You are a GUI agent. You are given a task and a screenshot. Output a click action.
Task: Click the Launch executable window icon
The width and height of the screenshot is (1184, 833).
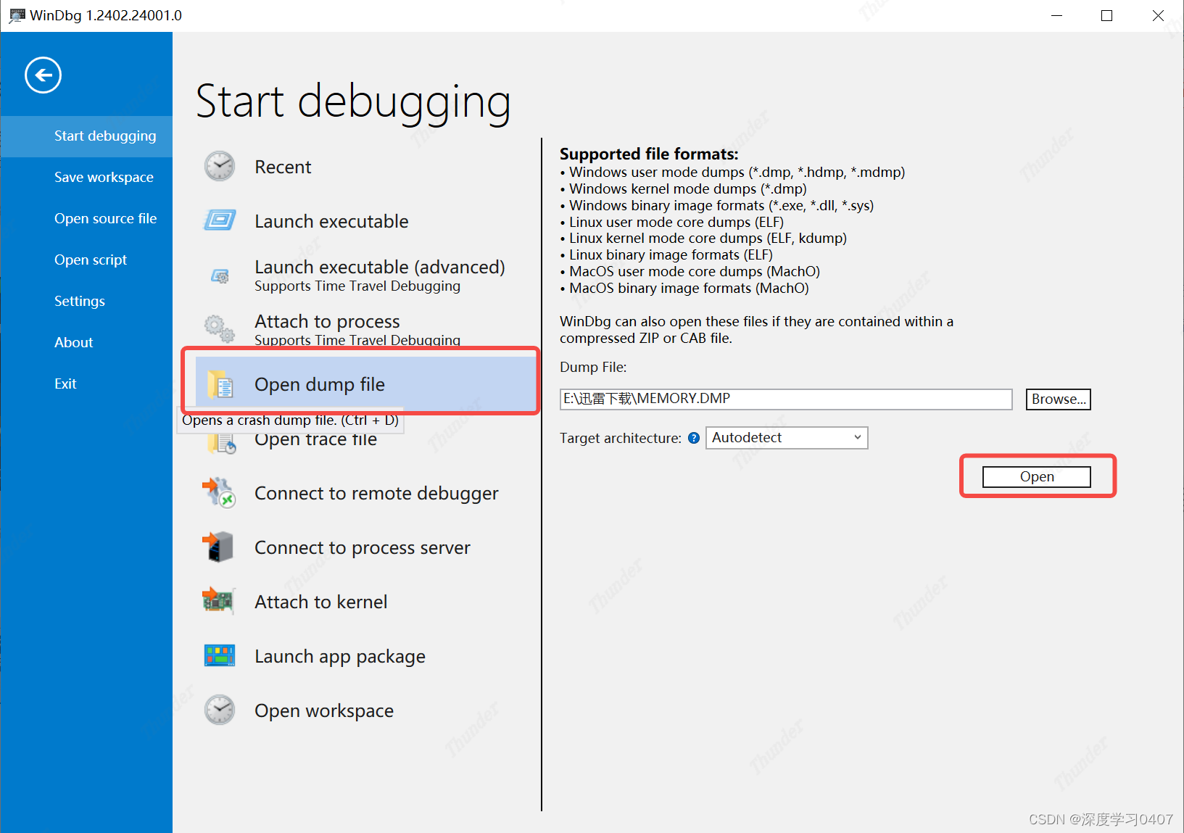click(219, 220)
